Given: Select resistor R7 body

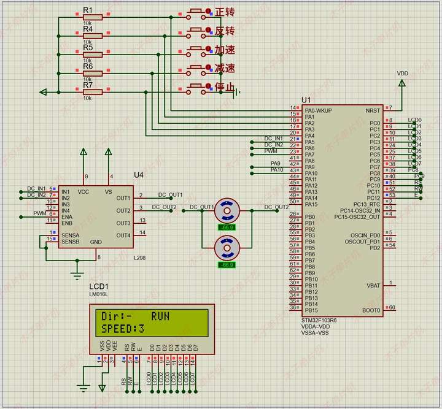Looking at the screenshot, I should [93, 92].
